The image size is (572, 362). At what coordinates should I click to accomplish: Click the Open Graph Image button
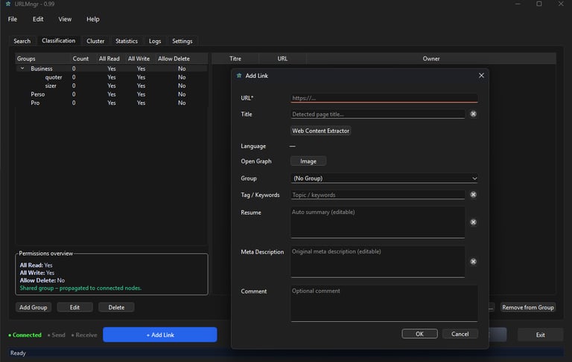308,161
